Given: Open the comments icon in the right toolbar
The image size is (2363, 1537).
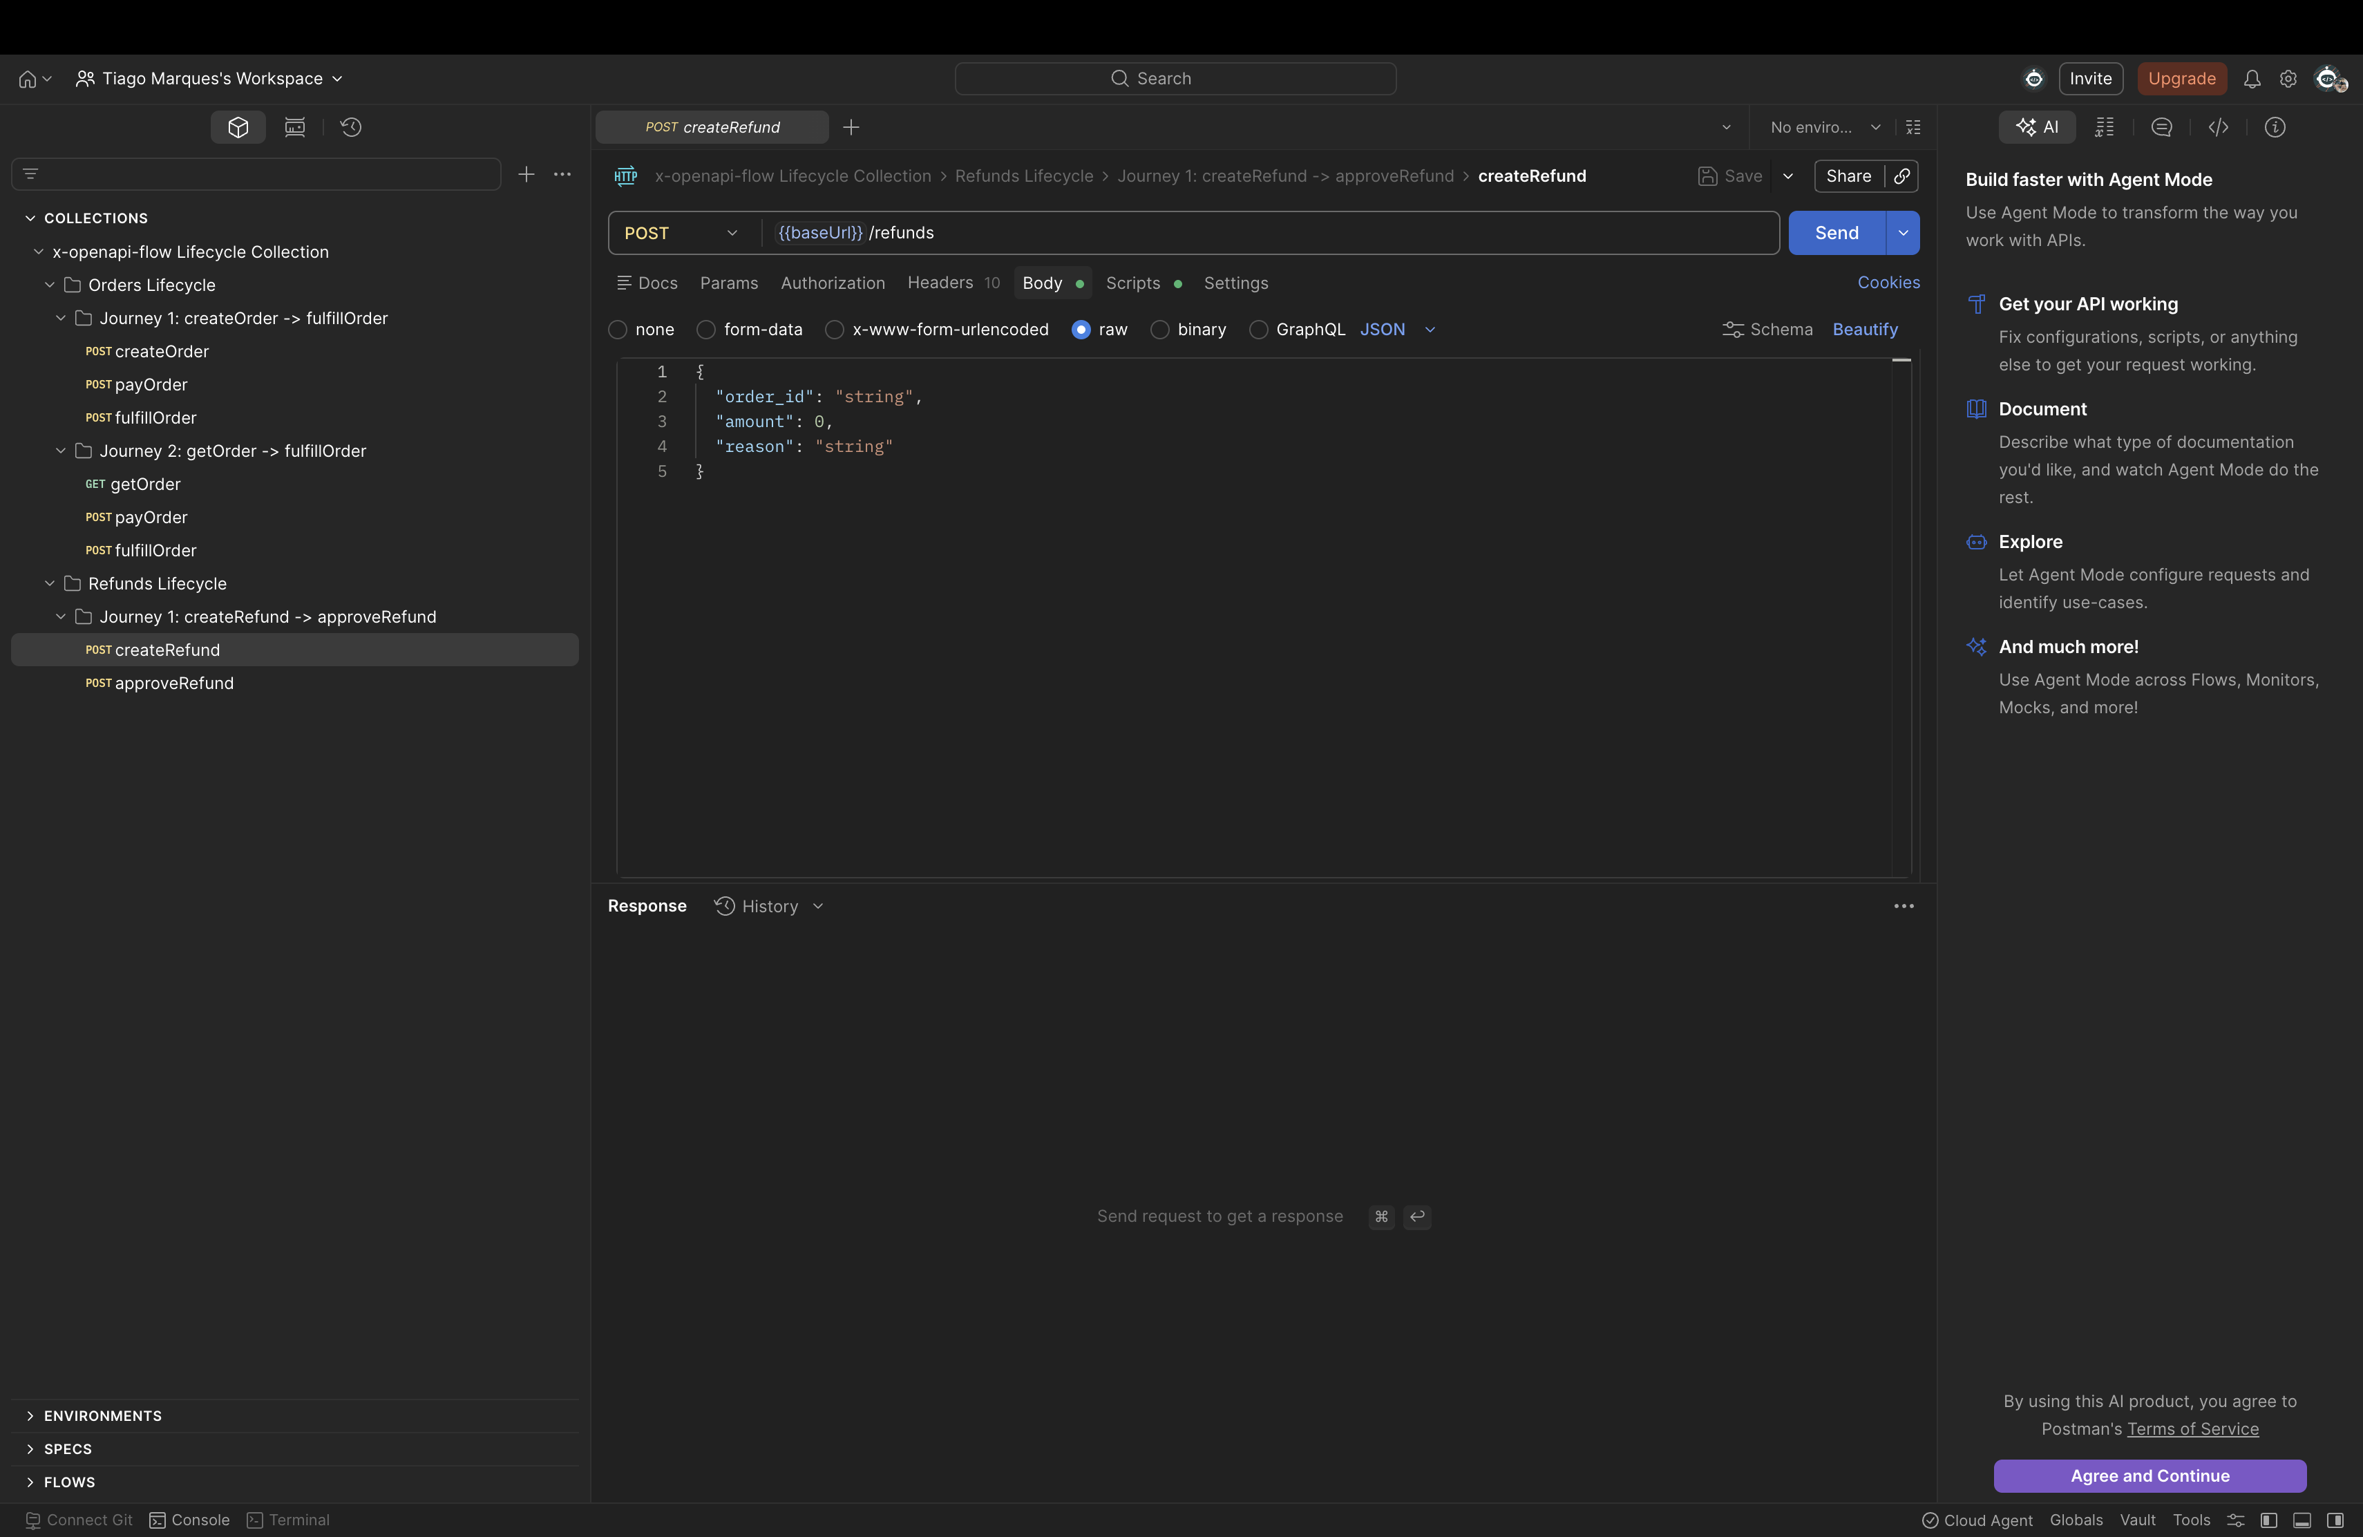Looking at the screenshot, I should point(2161,127).
